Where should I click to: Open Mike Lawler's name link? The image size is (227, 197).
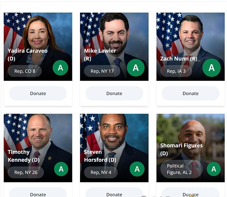[x=100, y=55]
